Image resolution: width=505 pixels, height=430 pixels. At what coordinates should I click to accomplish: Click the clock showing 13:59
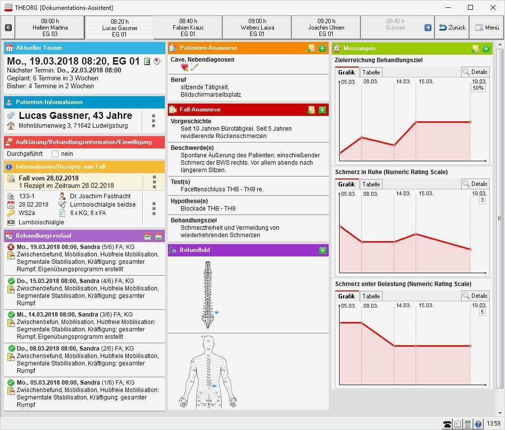493,424
